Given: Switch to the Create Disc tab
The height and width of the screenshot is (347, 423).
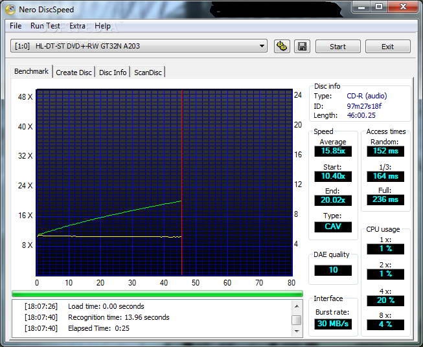Looking at the screenshot, I should pyautogui.click(x=74, y=73).
